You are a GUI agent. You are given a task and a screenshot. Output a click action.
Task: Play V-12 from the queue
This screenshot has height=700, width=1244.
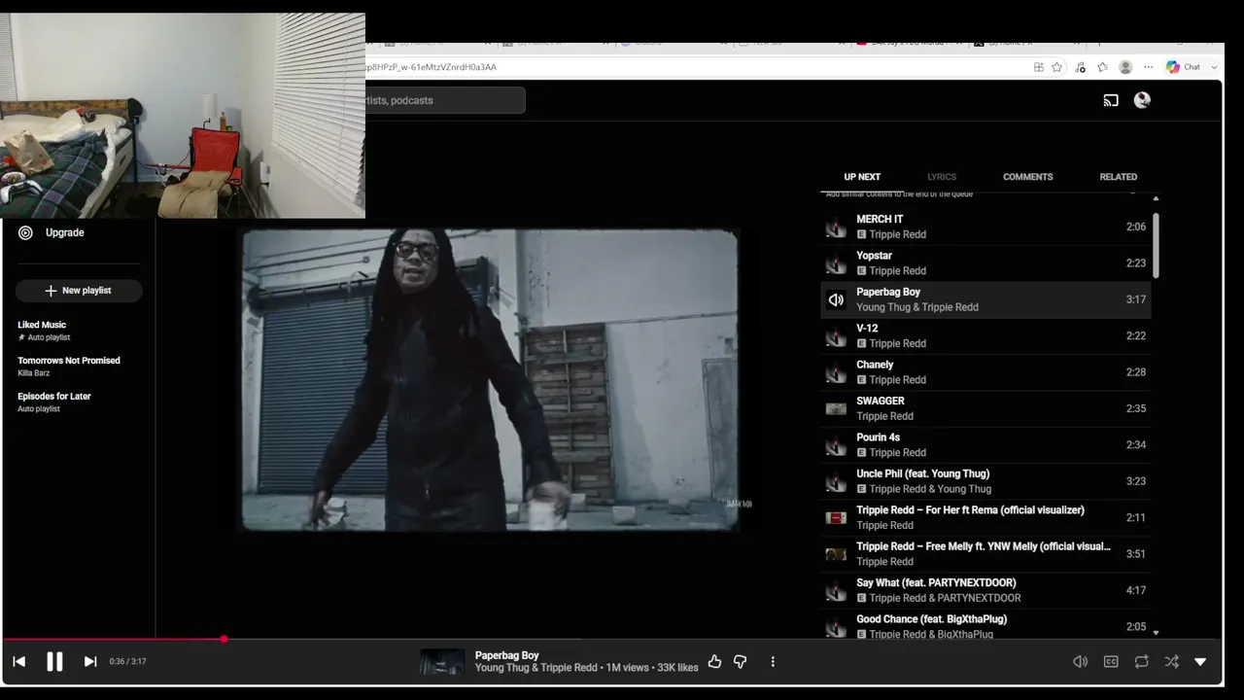[985, 336]
